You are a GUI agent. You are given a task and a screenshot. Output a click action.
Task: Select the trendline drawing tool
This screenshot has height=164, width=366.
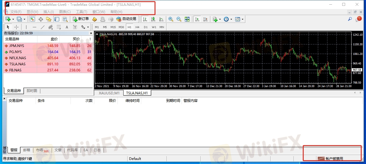point(43,27)
